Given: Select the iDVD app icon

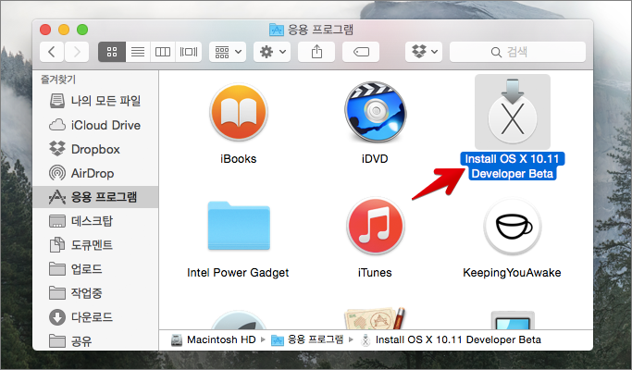Looking at the screenshot, I should click(376, 112).
